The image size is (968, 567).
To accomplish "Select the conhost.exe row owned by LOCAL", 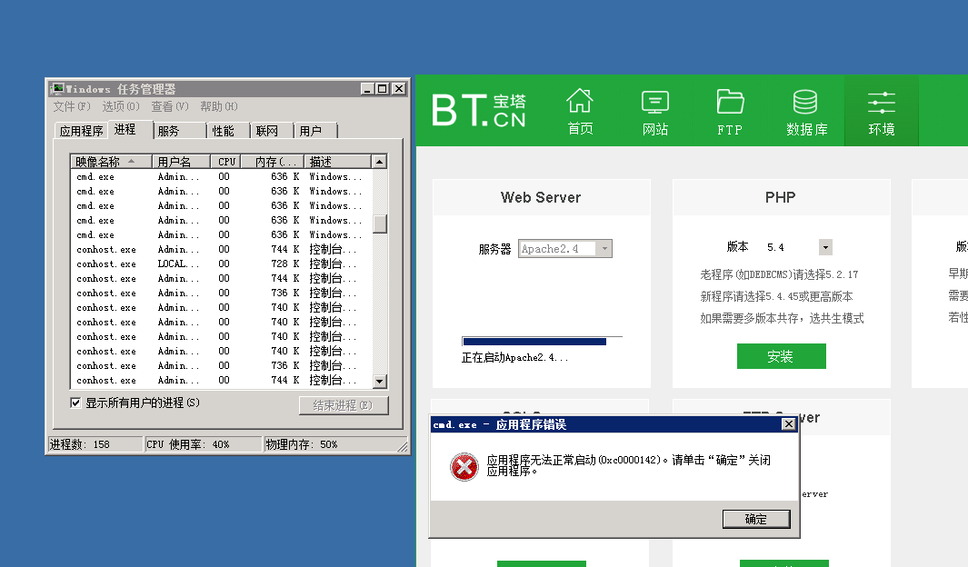I will (x=223, y=264).
